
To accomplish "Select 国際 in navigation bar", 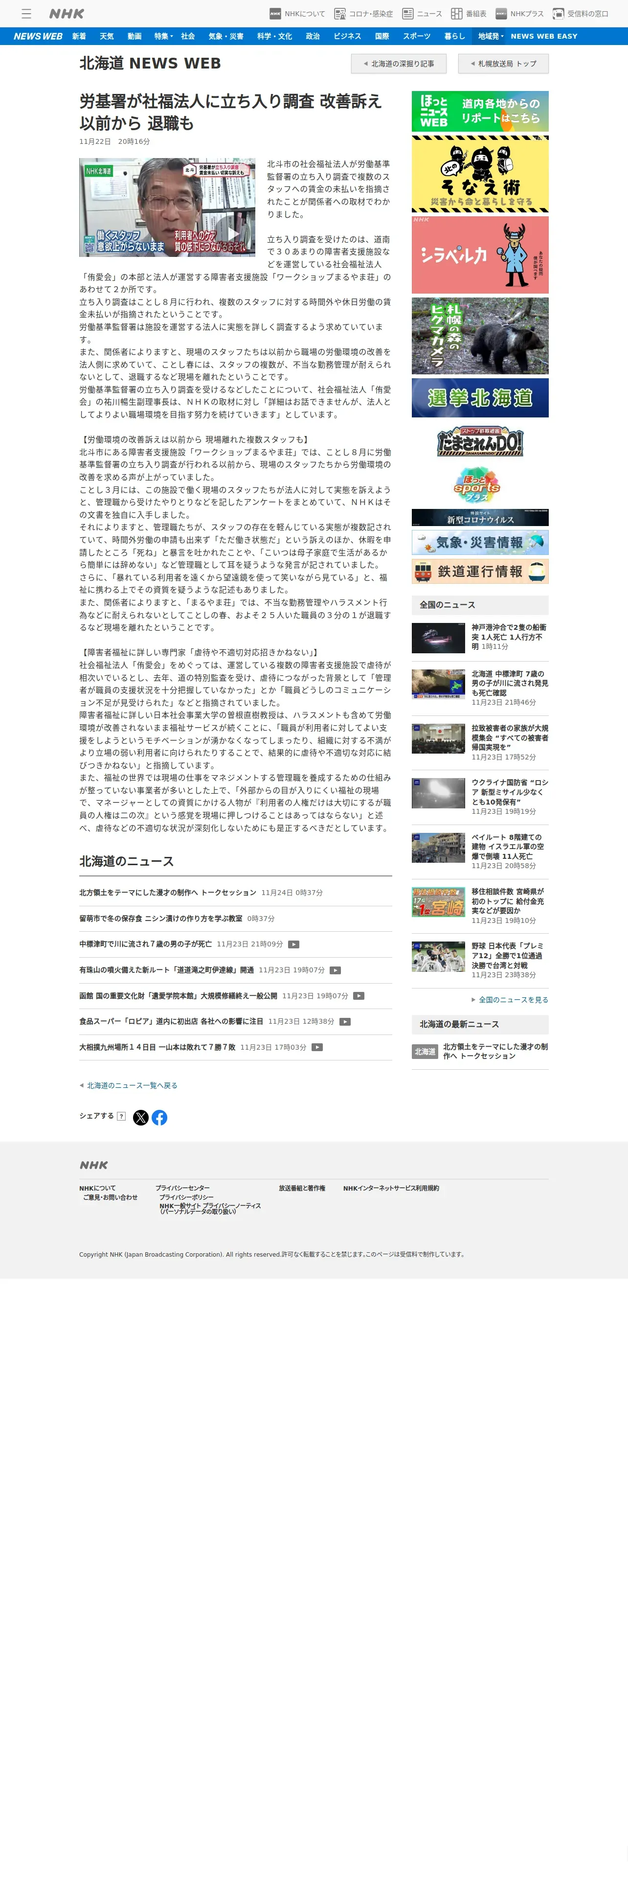I will coord(381,36).
